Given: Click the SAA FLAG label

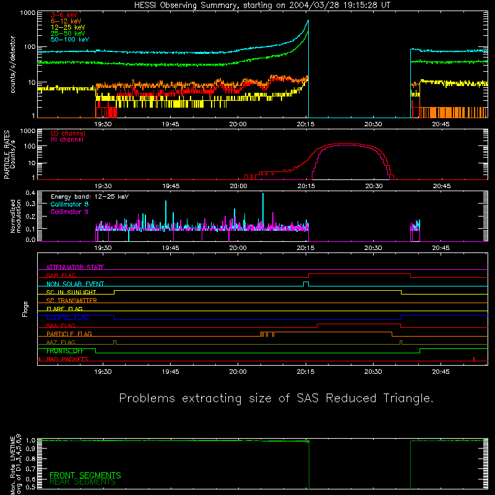Looking at the screenshot, I should pos(61,325).
